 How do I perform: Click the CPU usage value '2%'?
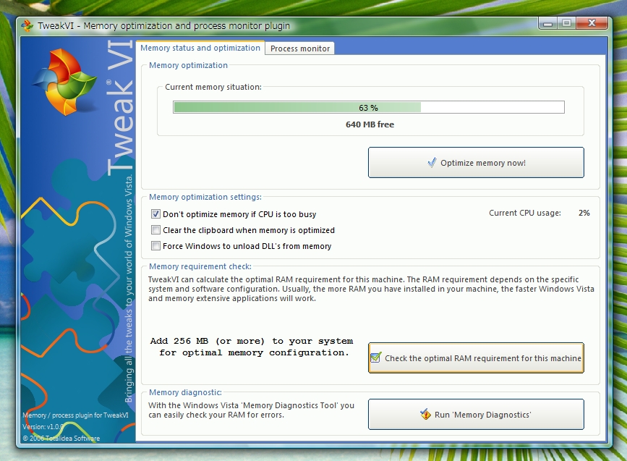click(x=584, y=213)
